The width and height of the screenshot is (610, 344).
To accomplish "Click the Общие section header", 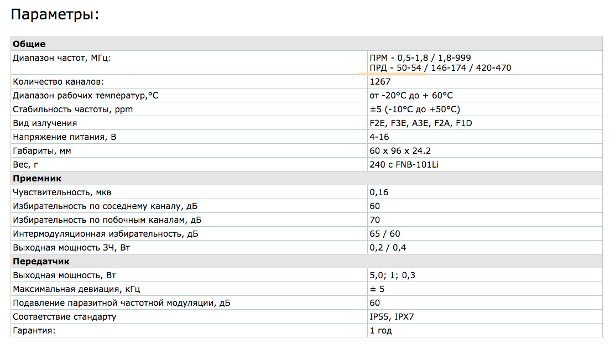I will tap(29, 44).
